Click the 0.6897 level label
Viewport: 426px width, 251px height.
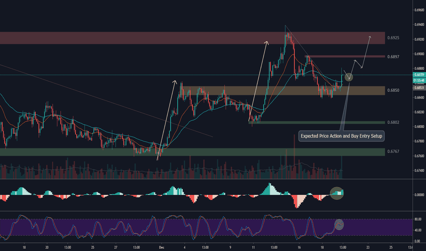(x=393, y=57)
